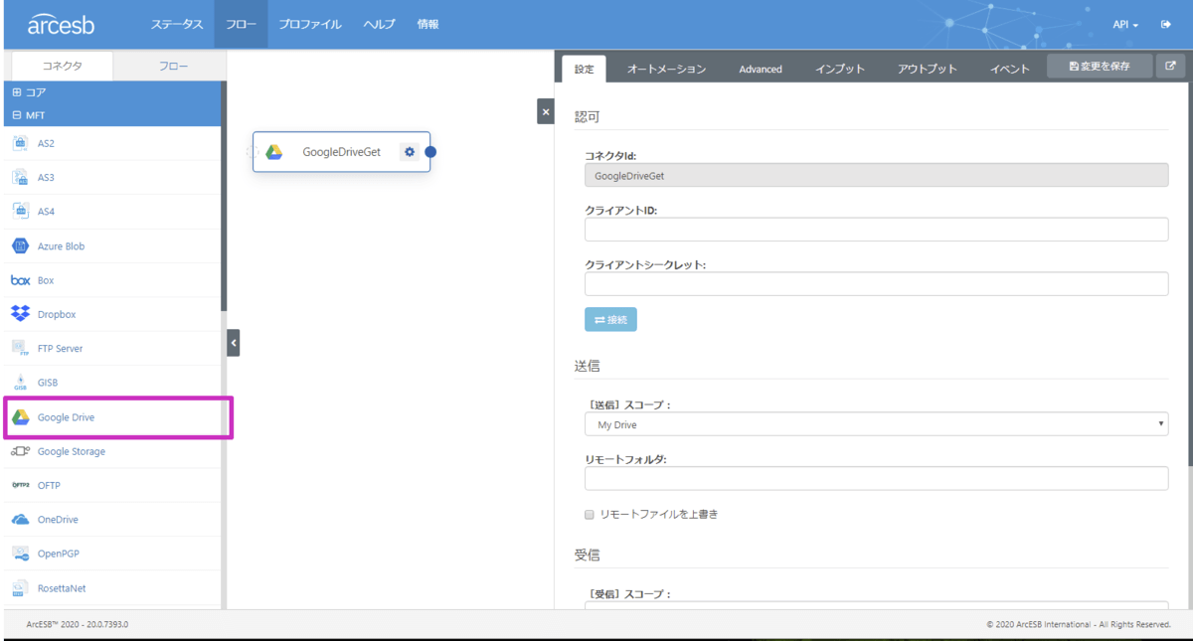Choose the Google Drive connector icon
This screenshot has width=1193, height=641.
pos(20,417)
